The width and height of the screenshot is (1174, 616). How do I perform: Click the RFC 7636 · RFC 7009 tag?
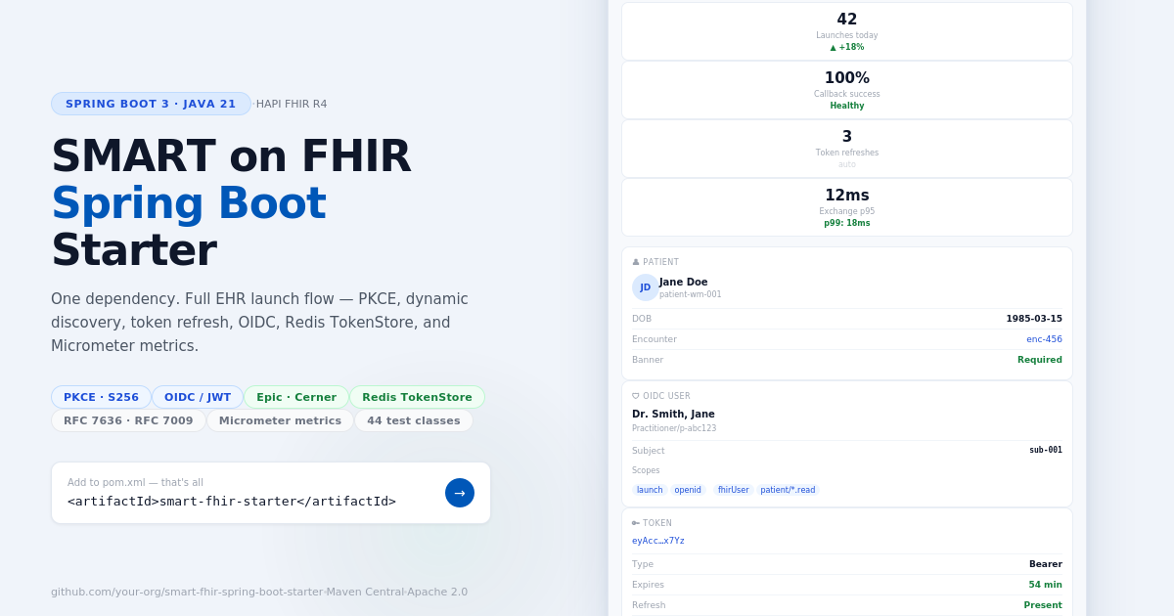click(128, 420)
